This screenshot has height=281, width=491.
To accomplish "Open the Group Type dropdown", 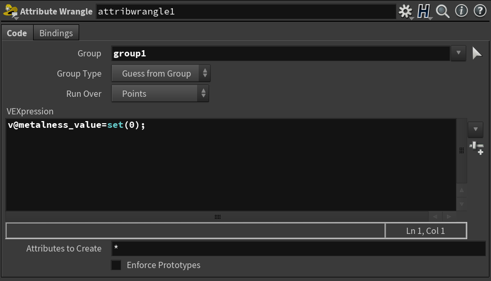I will [160, 73].
